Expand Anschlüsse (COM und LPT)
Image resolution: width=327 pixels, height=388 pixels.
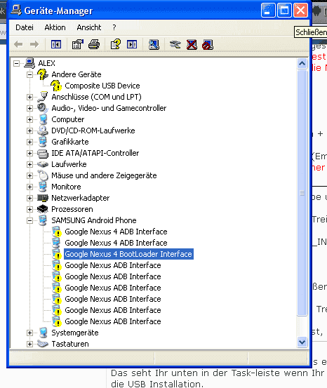click(29, 97)
